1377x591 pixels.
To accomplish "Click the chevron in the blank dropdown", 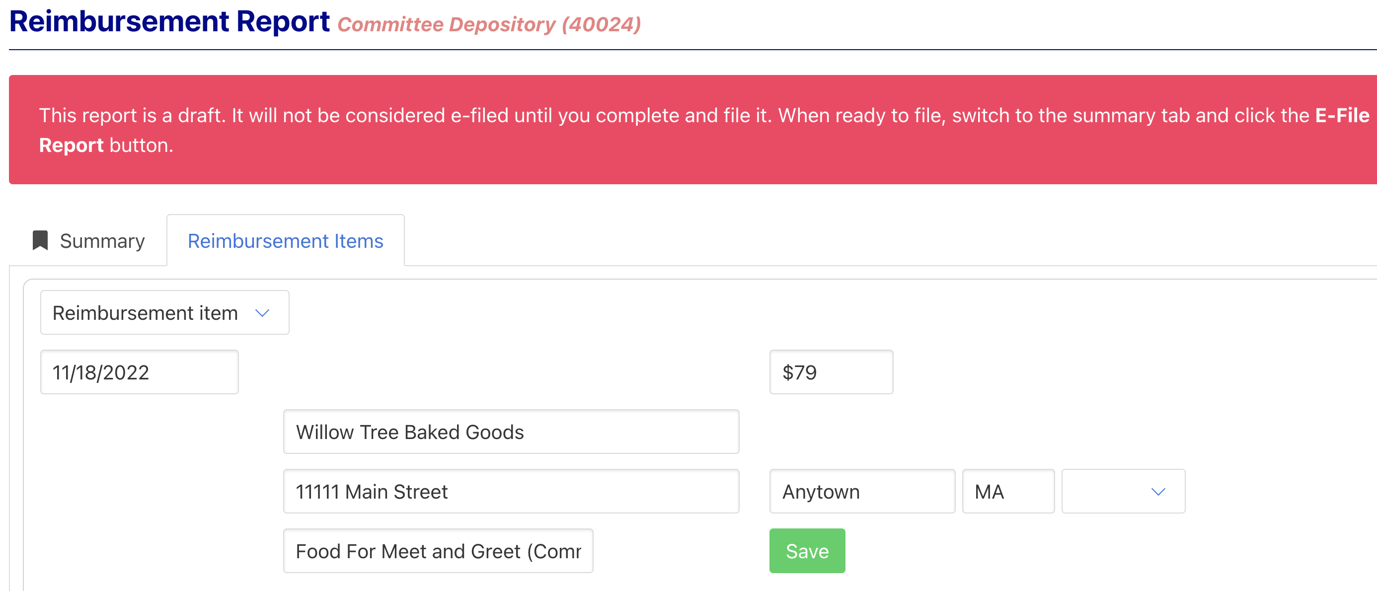I will tap(1158, 492).
